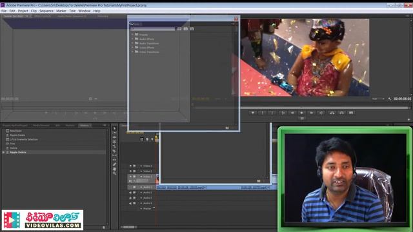Toggle Video 3 track output eye
Screen dimensions: 413x232
(130, 166)
